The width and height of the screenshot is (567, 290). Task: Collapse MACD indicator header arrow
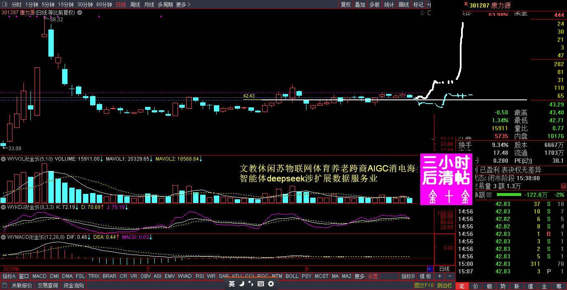[x=3, y=237]
